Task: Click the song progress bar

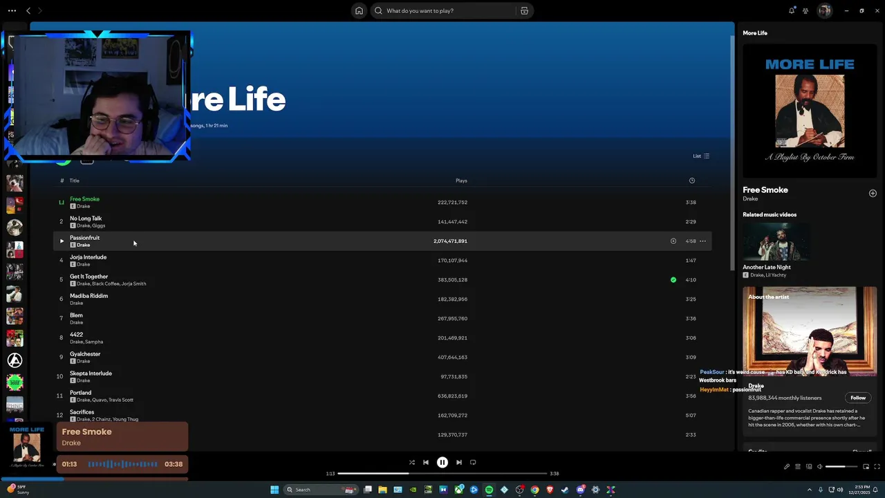Action: (x=442, y=474)
